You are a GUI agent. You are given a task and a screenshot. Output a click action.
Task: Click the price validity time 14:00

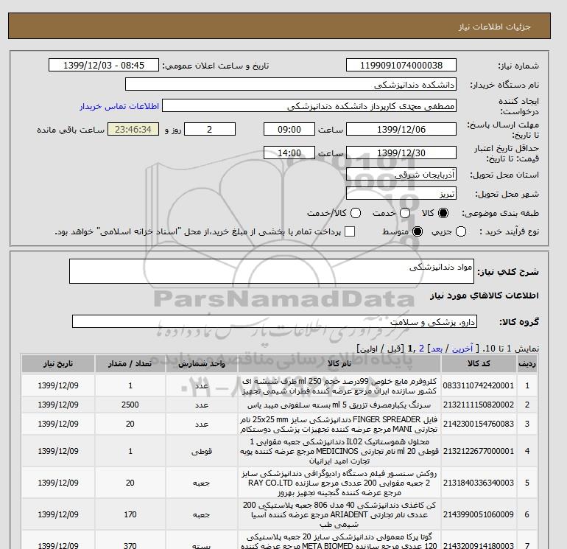point(289,153)
